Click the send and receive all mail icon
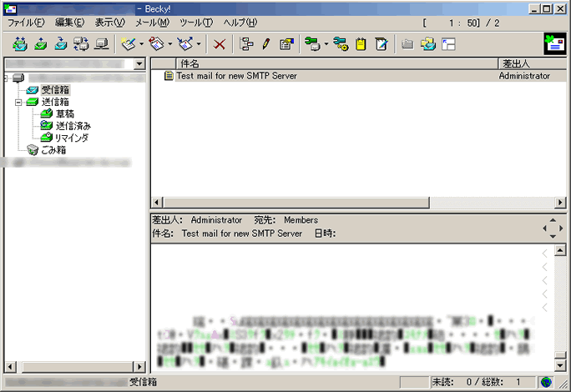The image size is (571, 392). [20, 44]
